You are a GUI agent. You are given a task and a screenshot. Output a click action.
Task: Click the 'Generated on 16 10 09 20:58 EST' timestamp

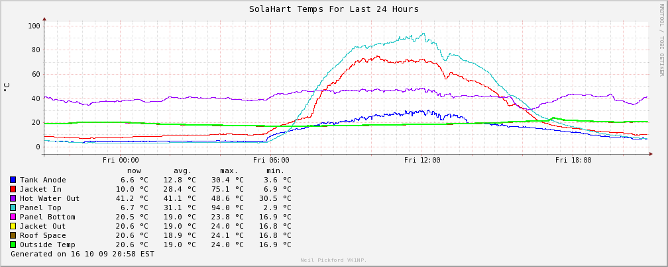pyautogui.click(x=82, y=254)
